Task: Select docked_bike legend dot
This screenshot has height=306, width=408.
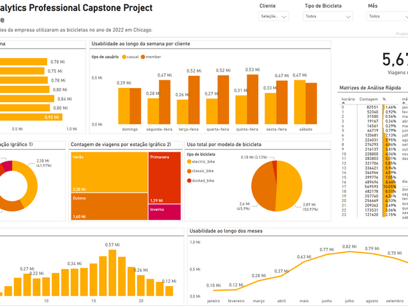Action: tap(189, 180)
